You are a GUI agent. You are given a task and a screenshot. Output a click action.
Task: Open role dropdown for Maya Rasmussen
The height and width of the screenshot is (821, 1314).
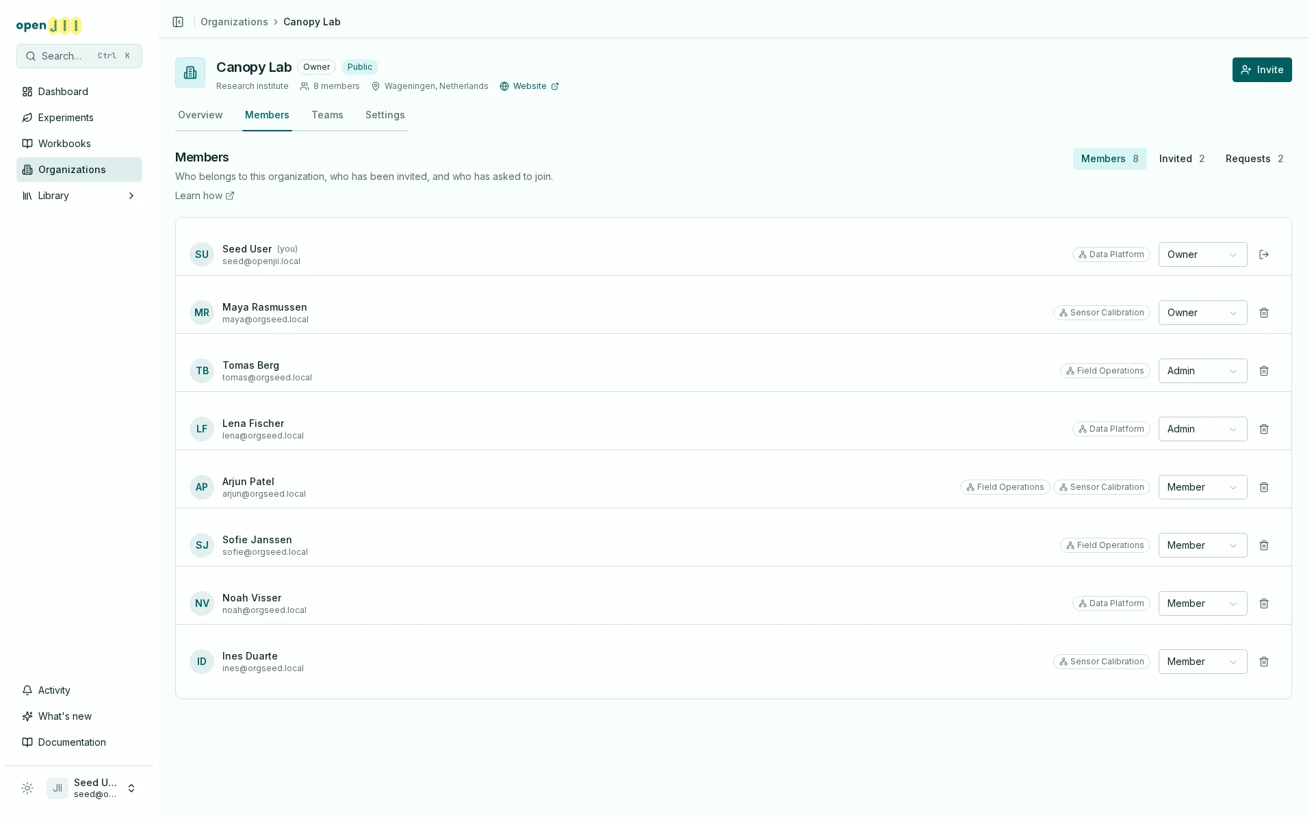[x=1202, y=313]
